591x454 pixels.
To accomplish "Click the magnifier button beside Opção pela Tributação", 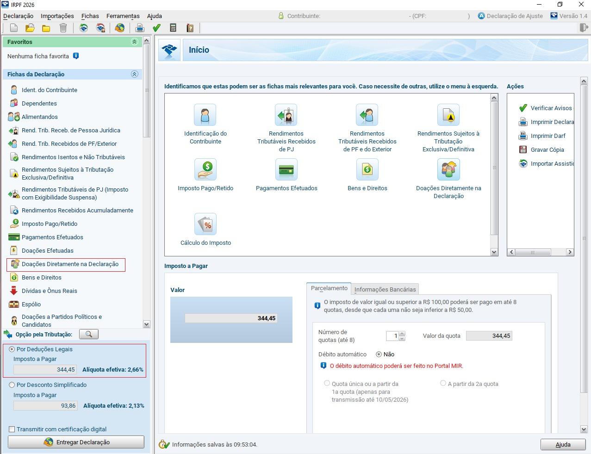I will pyautogui.click(x=89, y=334).
